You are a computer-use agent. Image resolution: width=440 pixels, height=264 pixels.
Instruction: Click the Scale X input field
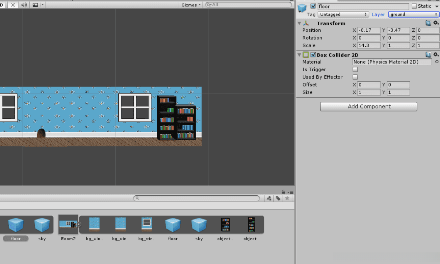tap(369, 45)
